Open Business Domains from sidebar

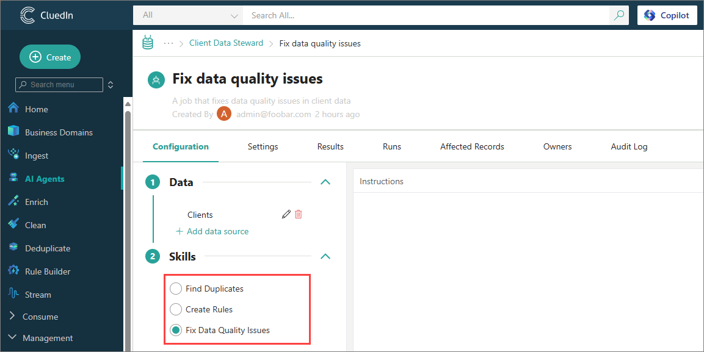coord(59,132)
